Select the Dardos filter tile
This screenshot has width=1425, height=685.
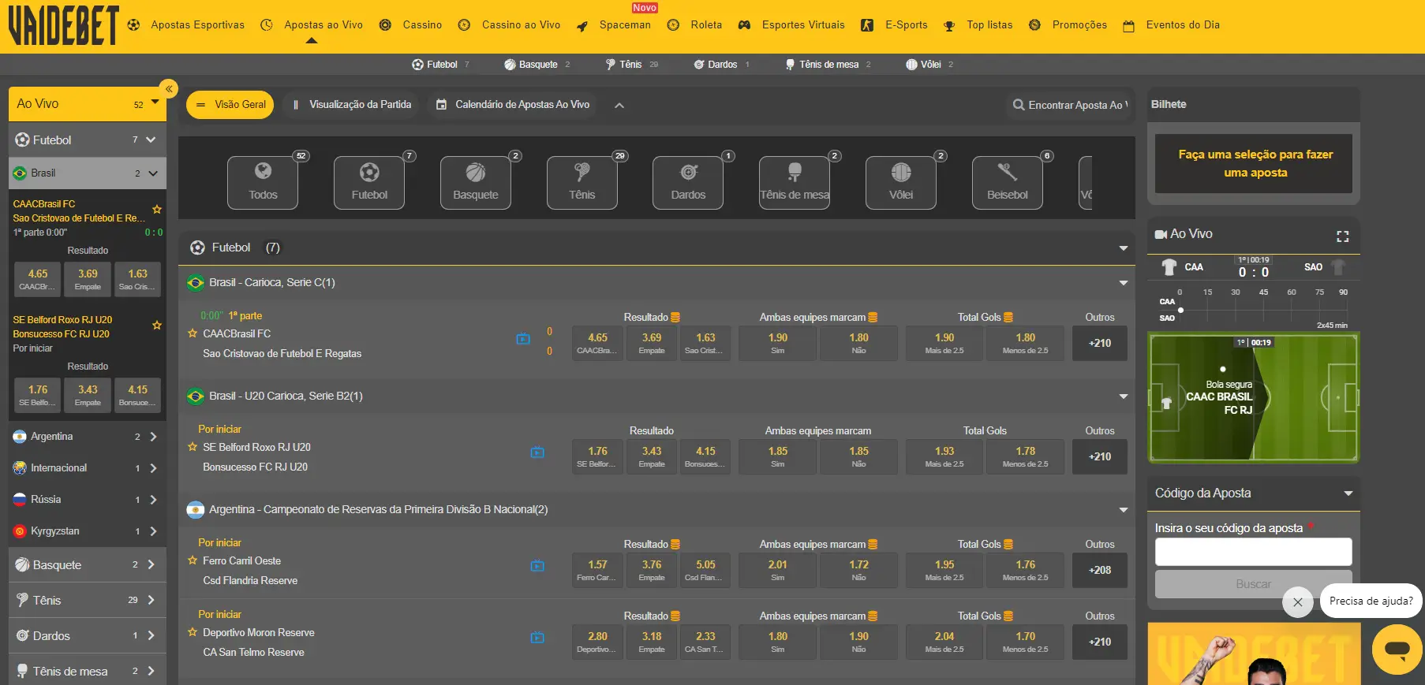688,183
